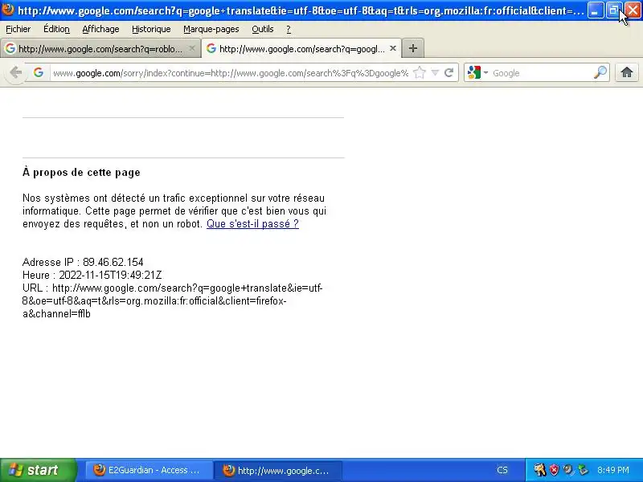Image resolution: width=643 pixels, height=482 pixels.
Task: Open the Affichage menu
Action: (x=101, y=29)
